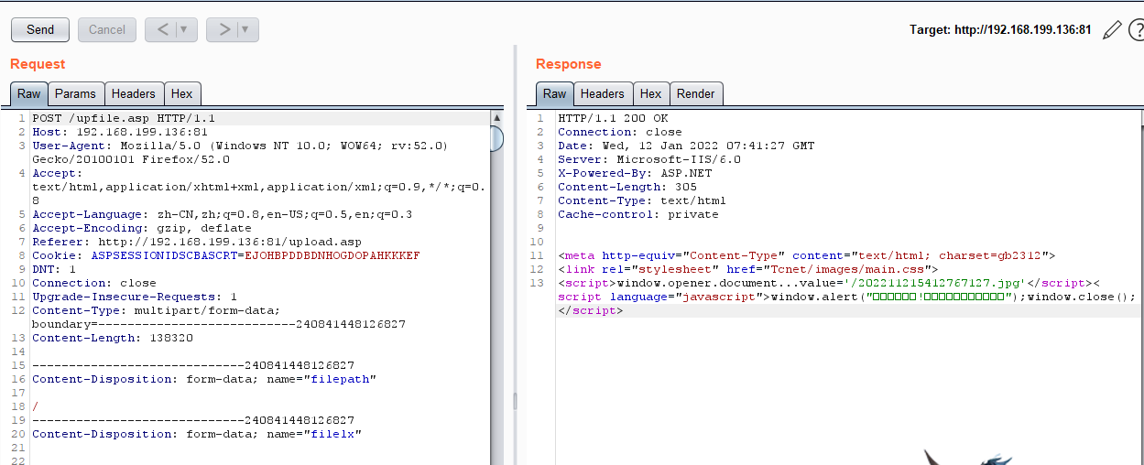
Task: Click the Send button
Action: pos(40,29)
